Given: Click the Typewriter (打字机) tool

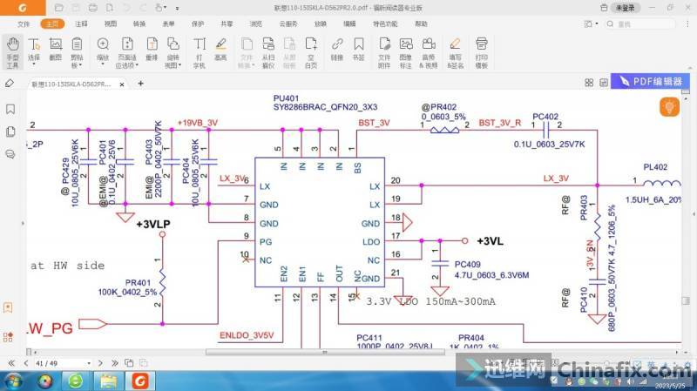Looking at the screenshot, I should click(x=200, y=51).
